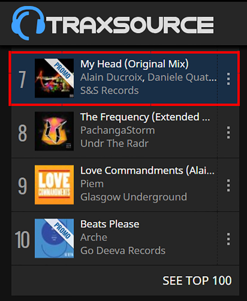Open the Go Deeva Records label link
This screenshot has height=301, width=247.
pyautogui.click(x=123, y=251)
